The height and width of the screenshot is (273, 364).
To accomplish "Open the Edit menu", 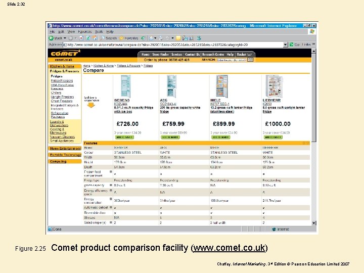I will (61, 31).
